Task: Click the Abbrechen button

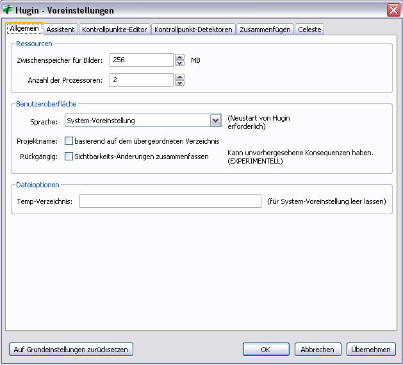Action: click(318, 350)
